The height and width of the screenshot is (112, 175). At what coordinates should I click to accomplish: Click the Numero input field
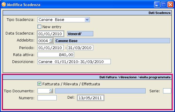[47, 98]
